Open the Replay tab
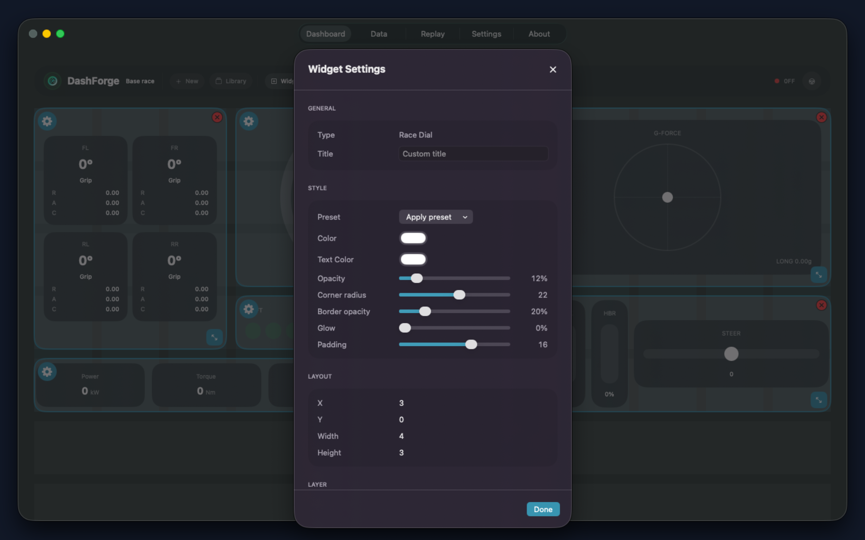The width and height of the screenshot is (865, 540). tap(432, 34)
